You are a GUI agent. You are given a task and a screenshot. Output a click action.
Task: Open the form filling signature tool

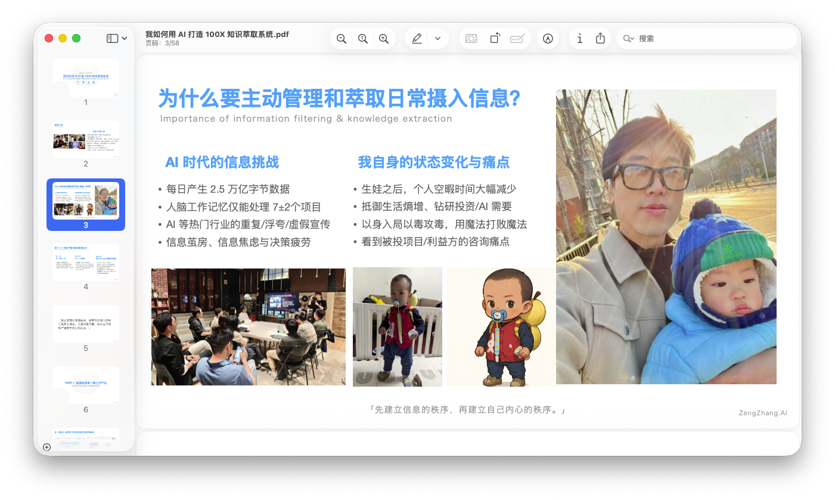tap(517, 39)
